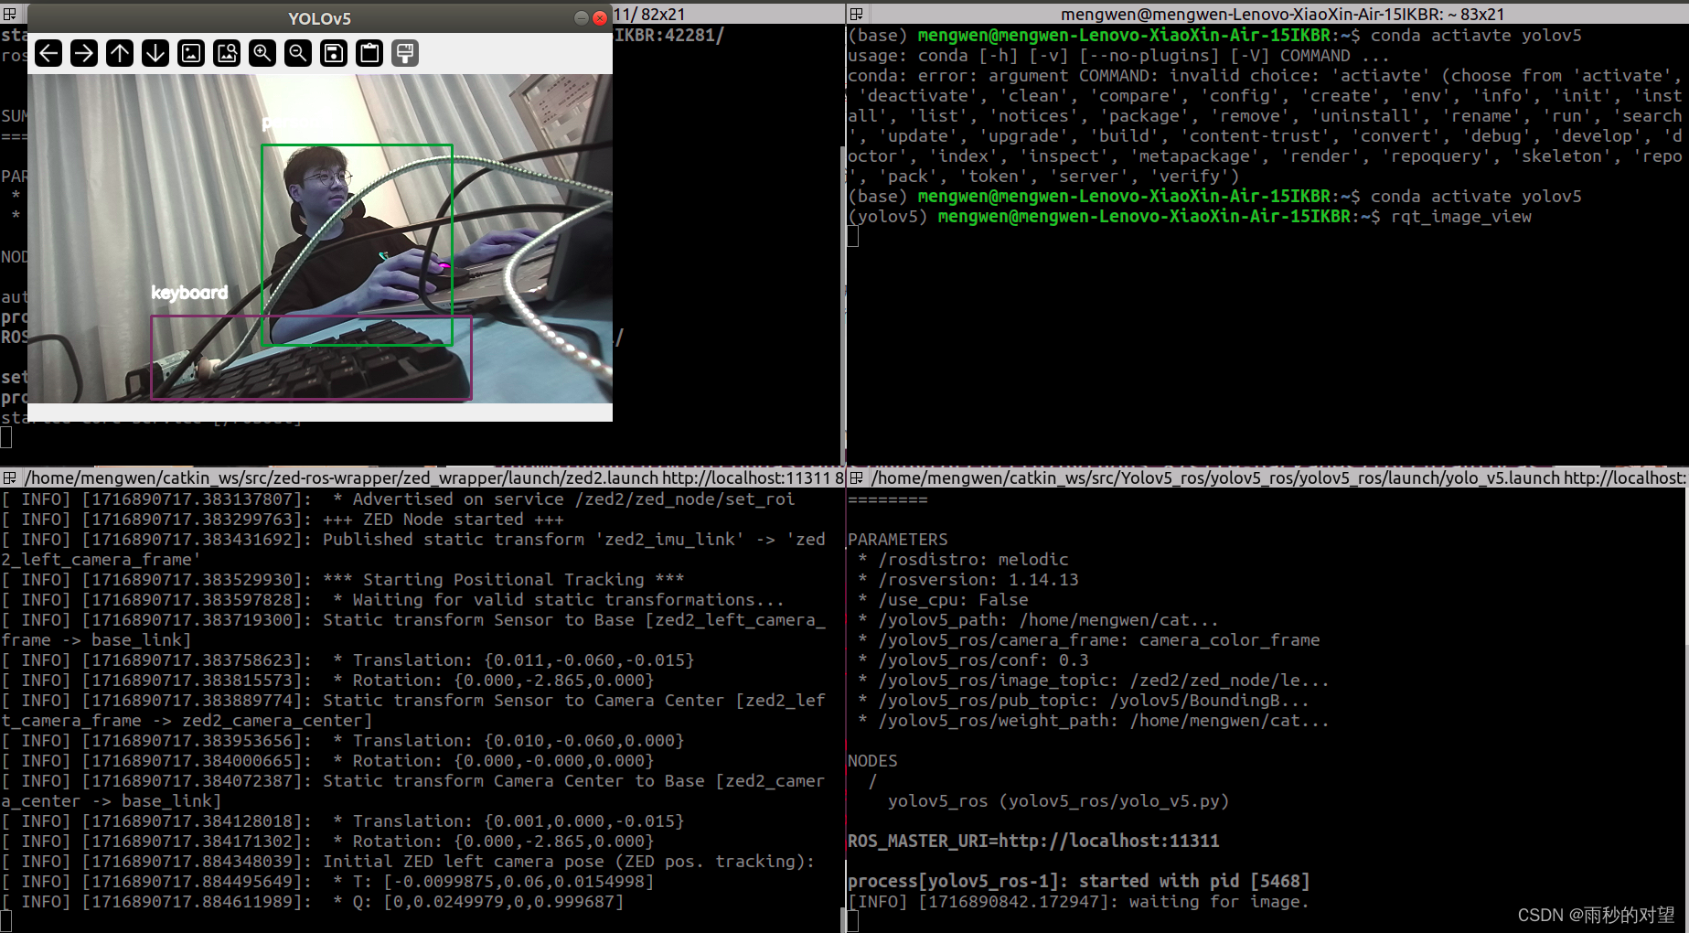Click the original image size icon
1689x933 pixels.
coord(191,53)
